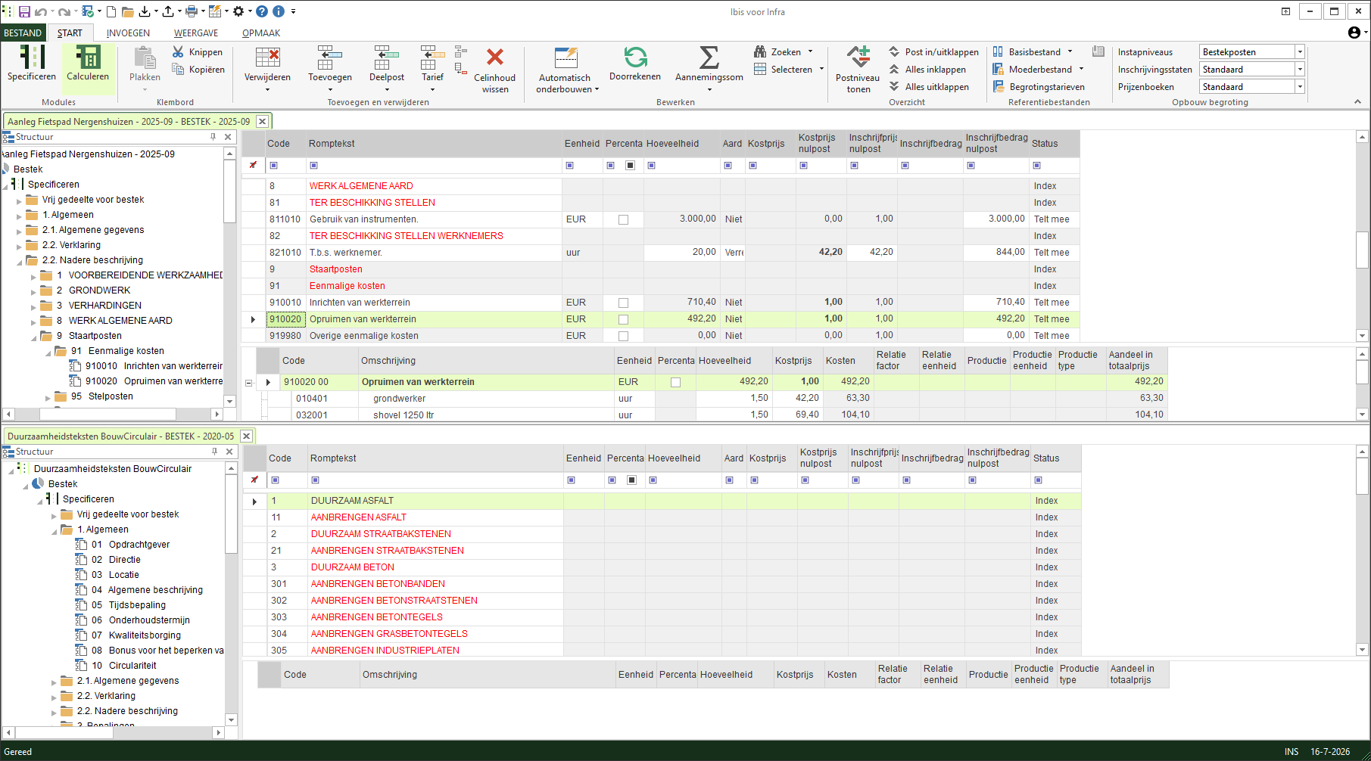The image size is (1371, 761).
Task: Click the Toevoegen row icon
Action: pos(330,57)
